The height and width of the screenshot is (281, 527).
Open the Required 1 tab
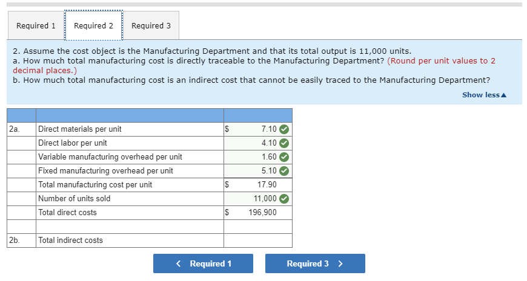(x=36, y=25)
